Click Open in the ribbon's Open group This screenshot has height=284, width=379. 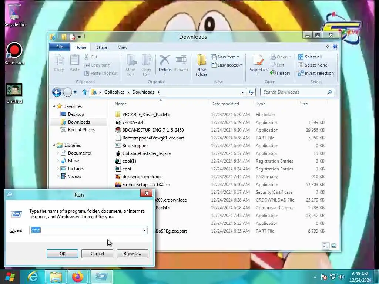click(281, 57)
